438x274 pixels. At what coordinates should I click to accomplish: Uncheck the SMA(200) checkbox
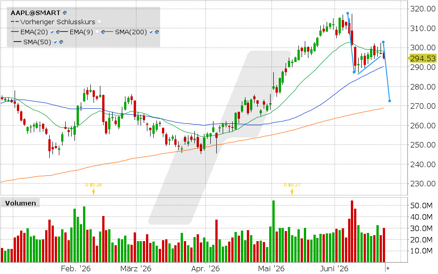click(x=151, y=32)
